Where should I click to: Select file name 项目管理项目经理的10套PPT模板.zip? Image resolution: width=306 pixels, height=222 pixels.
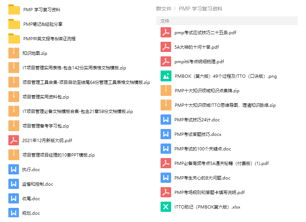pyautogui.click(x=59, y=155)
